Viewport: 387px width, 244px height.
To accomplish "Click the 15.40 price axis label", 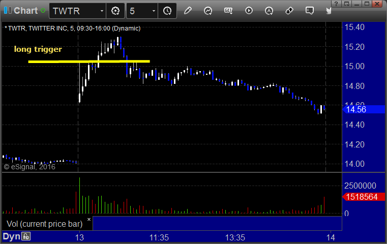I will [x=354, y=27].
